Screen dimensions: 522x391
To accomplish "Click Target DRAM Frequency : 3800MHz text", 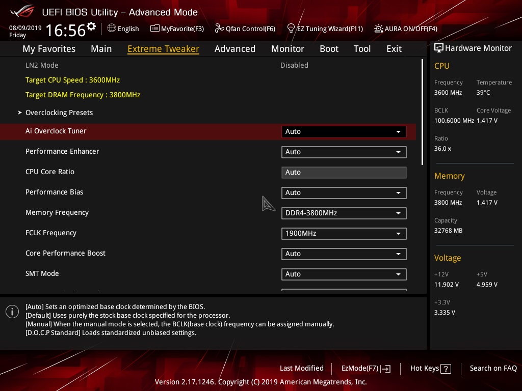I will pyautogui.click(x=83, y=95).
